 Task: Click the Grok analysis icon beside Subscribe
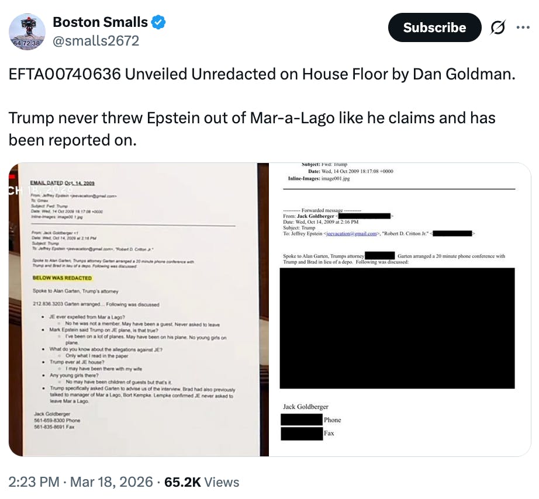(498, 27)
